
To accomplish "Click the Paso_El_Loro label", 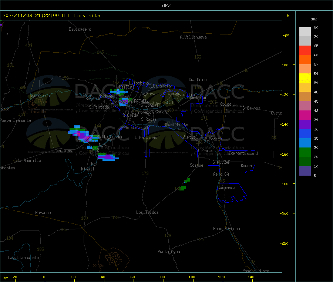I will (256, 271).
